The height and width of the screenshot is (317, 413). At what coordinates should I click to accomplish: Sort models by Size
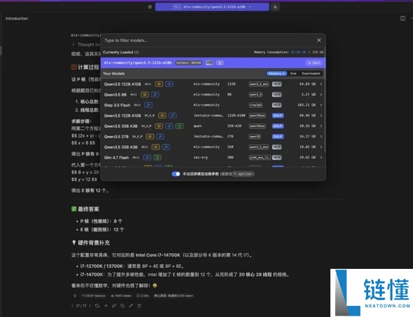point(293,74)
